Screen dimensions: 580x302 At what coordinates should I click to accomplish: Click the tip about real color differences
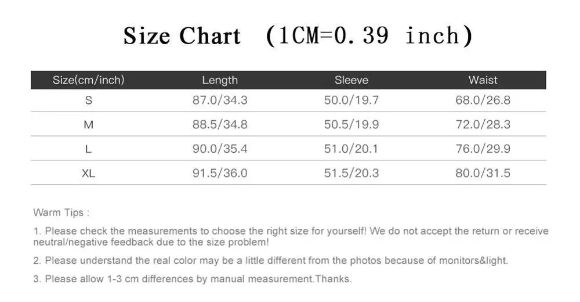click(270, 261)
